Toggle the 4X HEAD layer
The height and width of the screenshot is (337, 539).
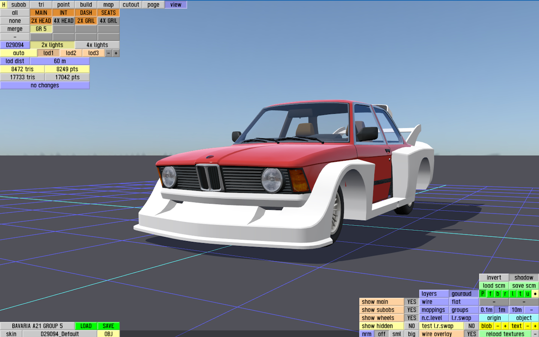pos(64,21)
